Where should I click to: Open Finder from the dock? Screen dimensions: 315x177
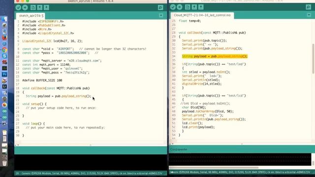click(4, 19)
